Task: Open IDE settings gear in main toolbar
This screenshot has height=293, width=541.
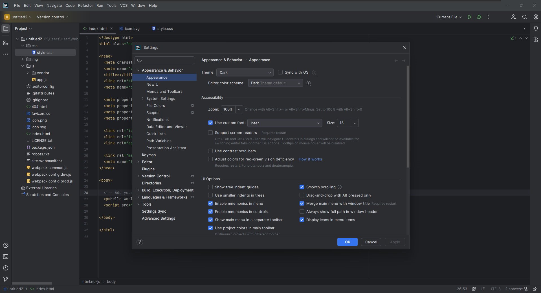Action: pyautogui.click(x=536, y=17)
